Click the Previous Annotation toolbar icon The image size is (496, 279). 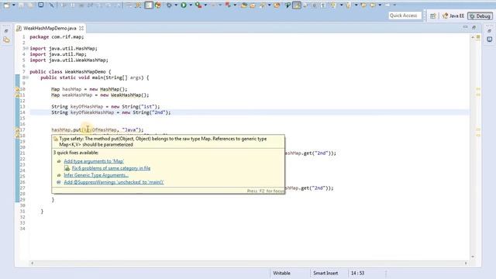(x=348, y=5)
